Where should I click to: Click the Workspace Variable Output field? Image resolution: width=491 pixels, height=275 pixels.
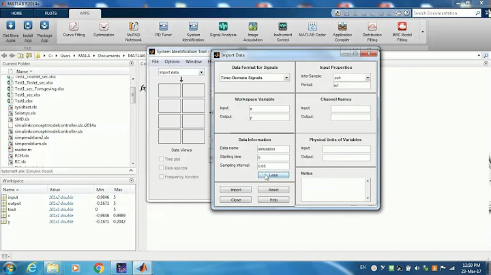[269, 118]
